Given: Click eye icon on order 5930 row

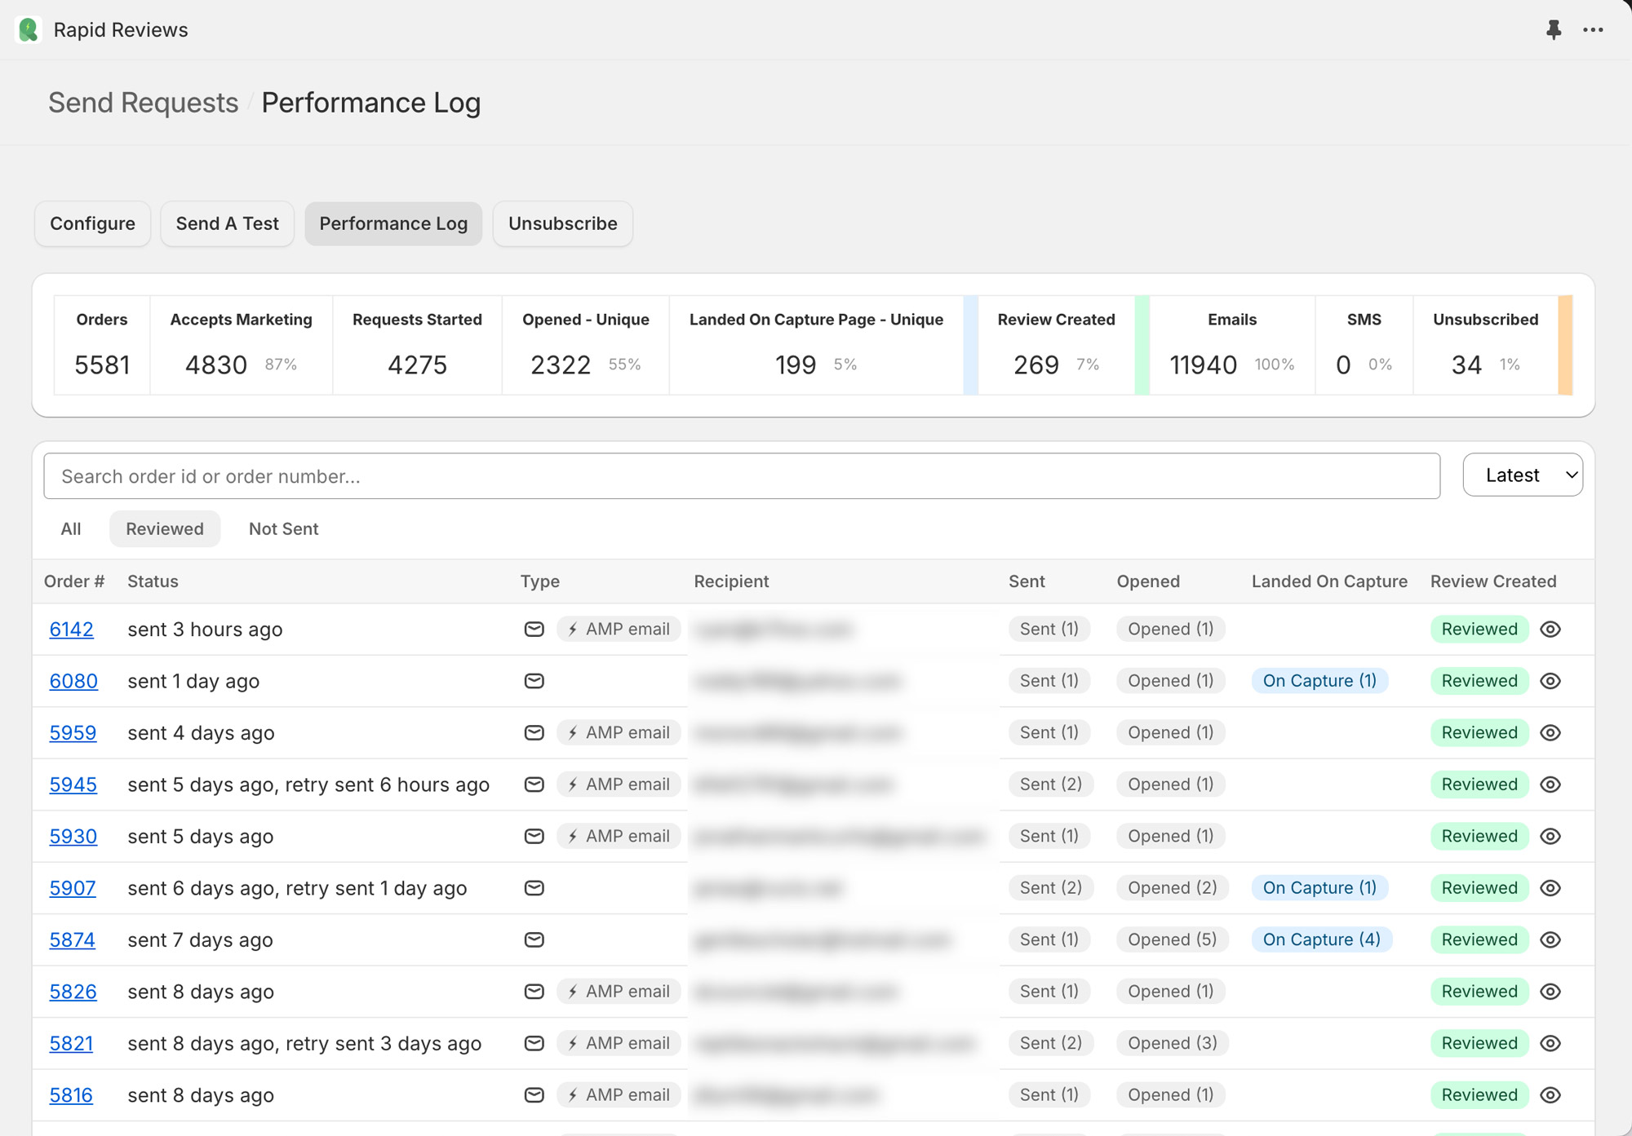Looking at the screenshot, I should coord(1550,836).
